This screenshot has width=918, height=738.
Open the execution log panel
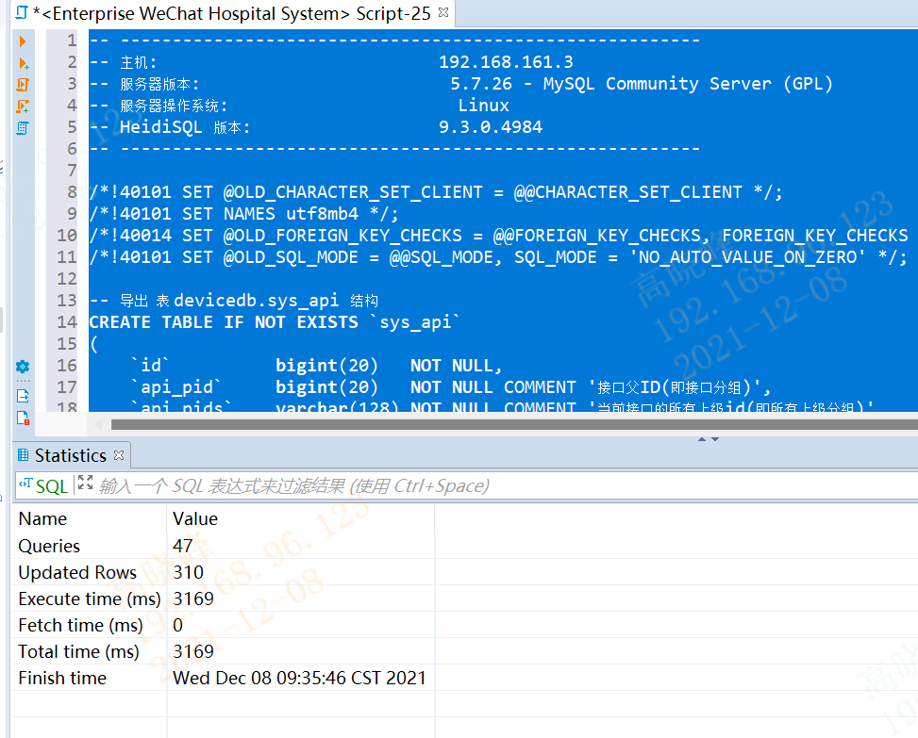(x=23, y=418)
